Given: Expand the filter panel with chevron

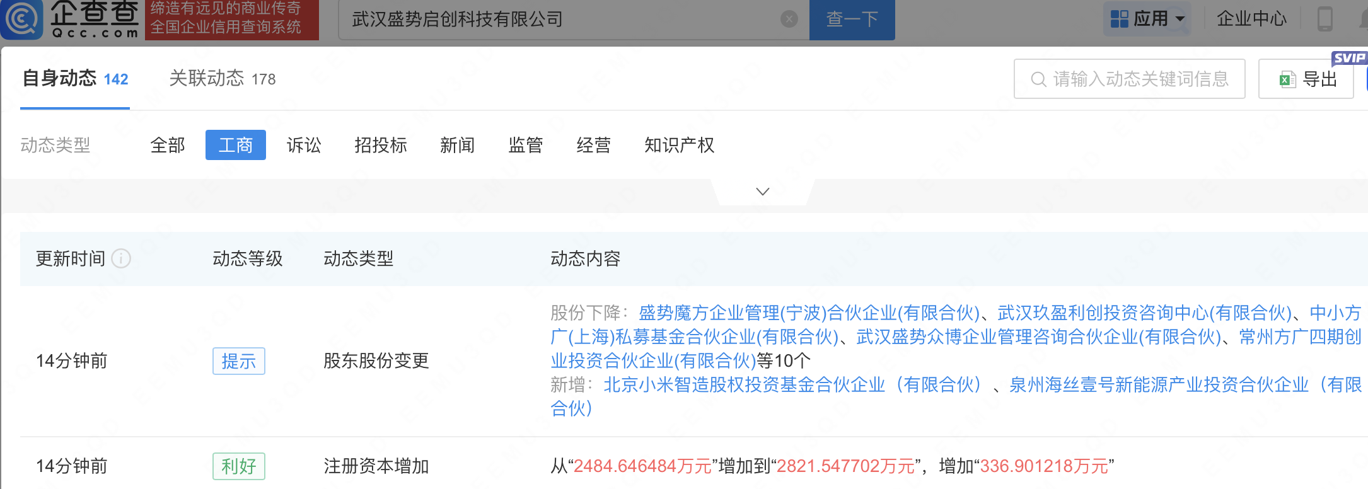Looking at the screenshot, I should point(763,192).
